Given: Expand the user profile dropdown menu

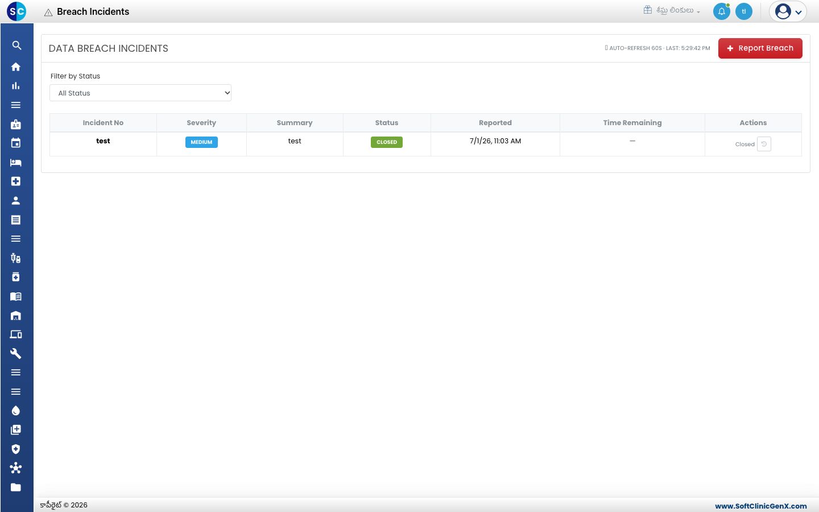Looking at the screenshot, I should [788, 11].
